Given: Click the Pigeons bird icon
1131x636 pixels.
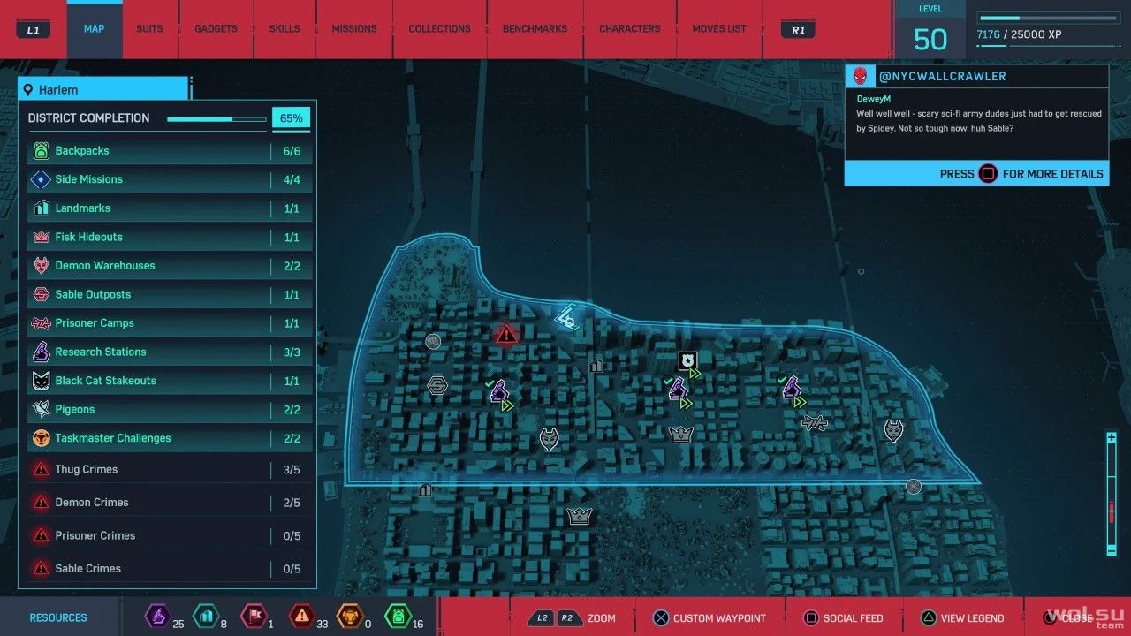Looking at the screenshot, I should point(41,409).
